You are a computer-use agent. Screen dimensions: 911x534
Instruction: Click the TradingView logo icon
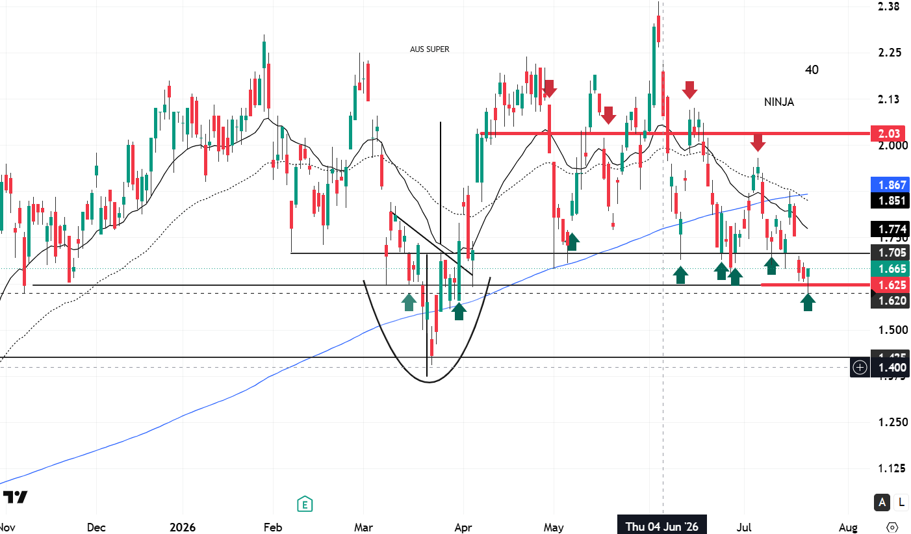tap(14, 498)
